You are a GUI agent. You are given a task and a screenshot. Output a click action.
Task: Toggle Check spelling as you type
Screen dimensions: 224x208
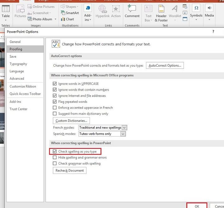click(54, 151)
